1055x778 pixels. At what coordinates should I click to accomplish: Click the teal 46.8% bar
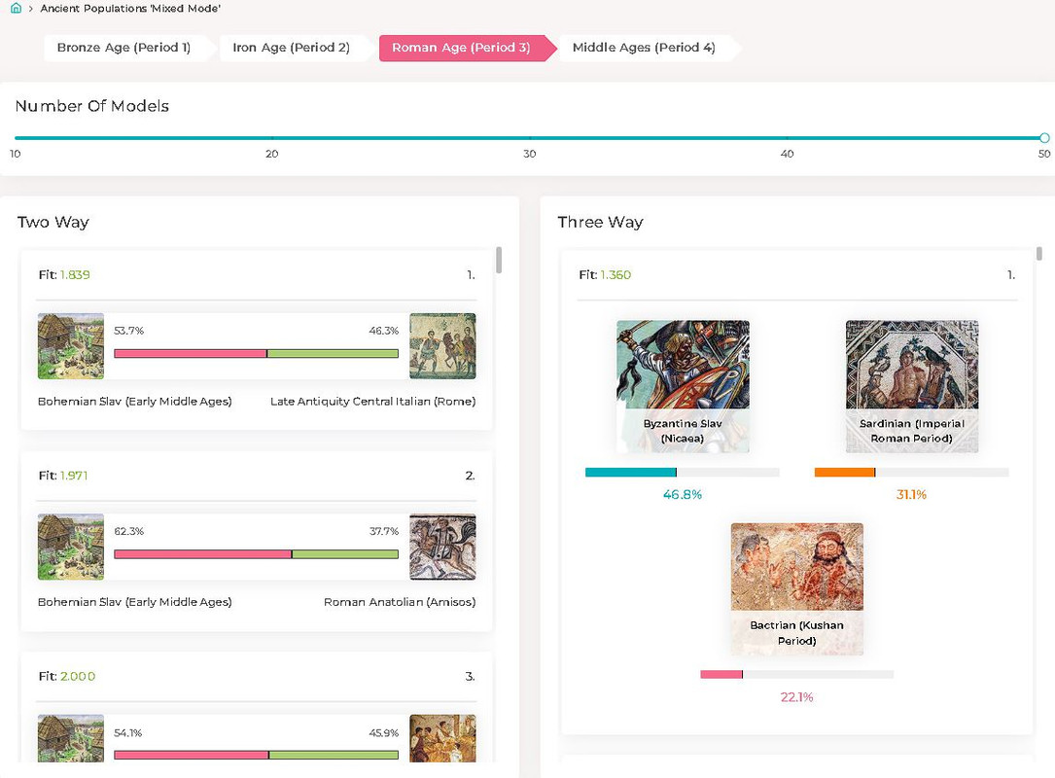[630, 473]
